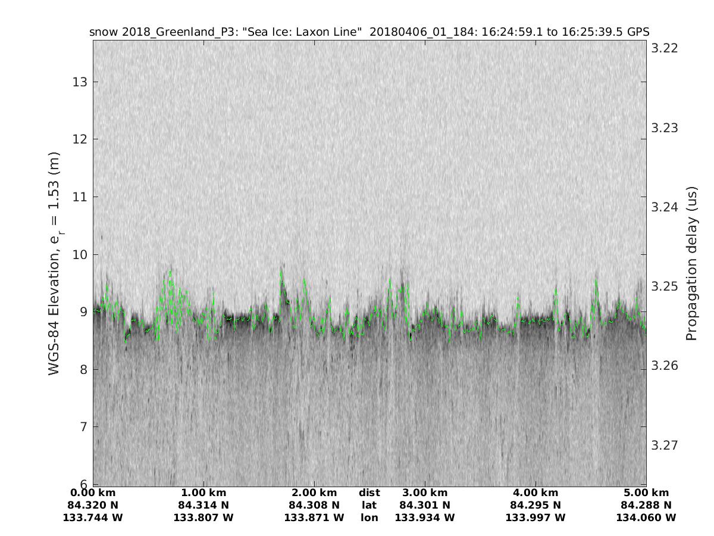Image resolution: width=714 pixels, height=536 pixels.
Task: Click the 'dist' legend label
Action: coord(369,493)
